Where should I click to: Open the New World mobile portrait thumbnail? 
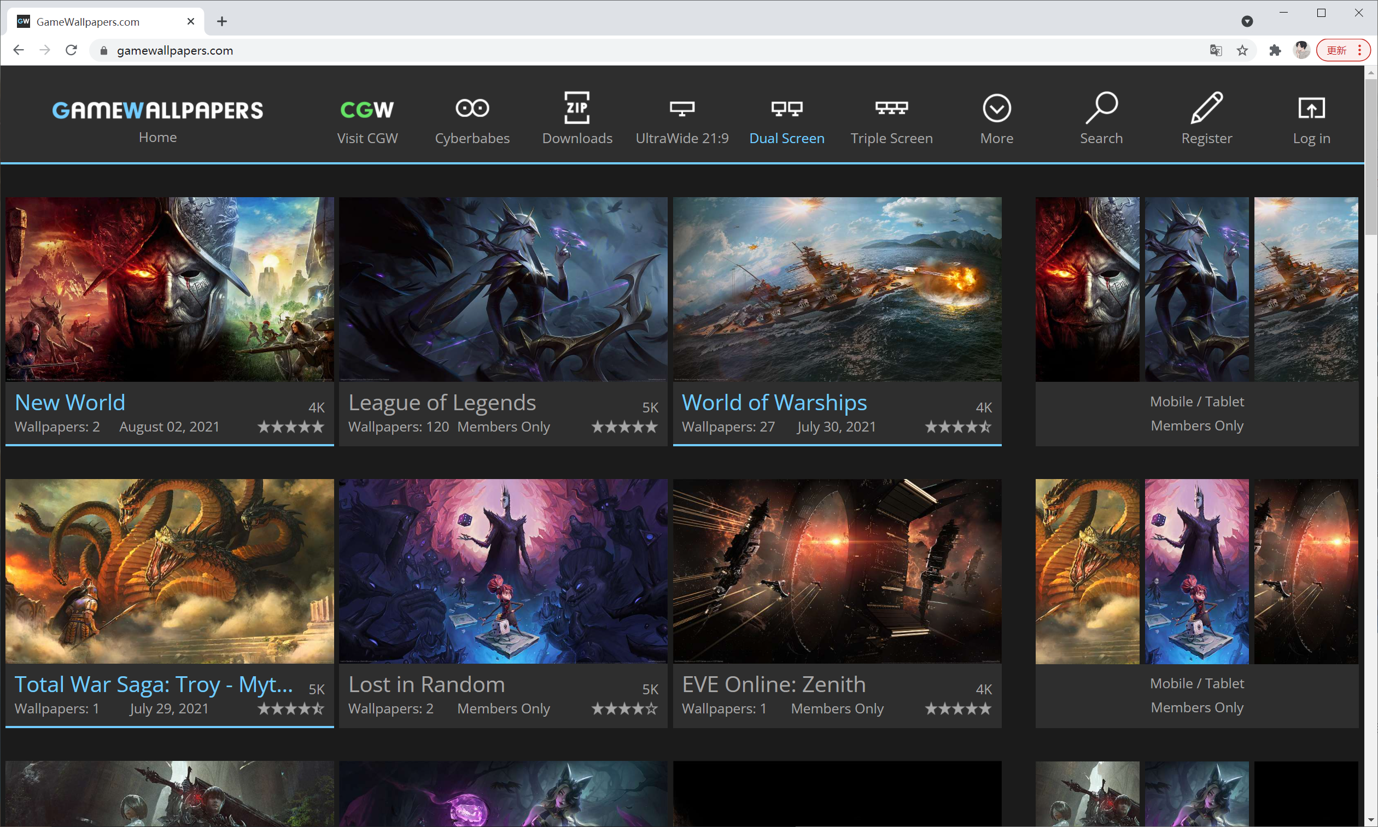click(x=1087, y=289)
